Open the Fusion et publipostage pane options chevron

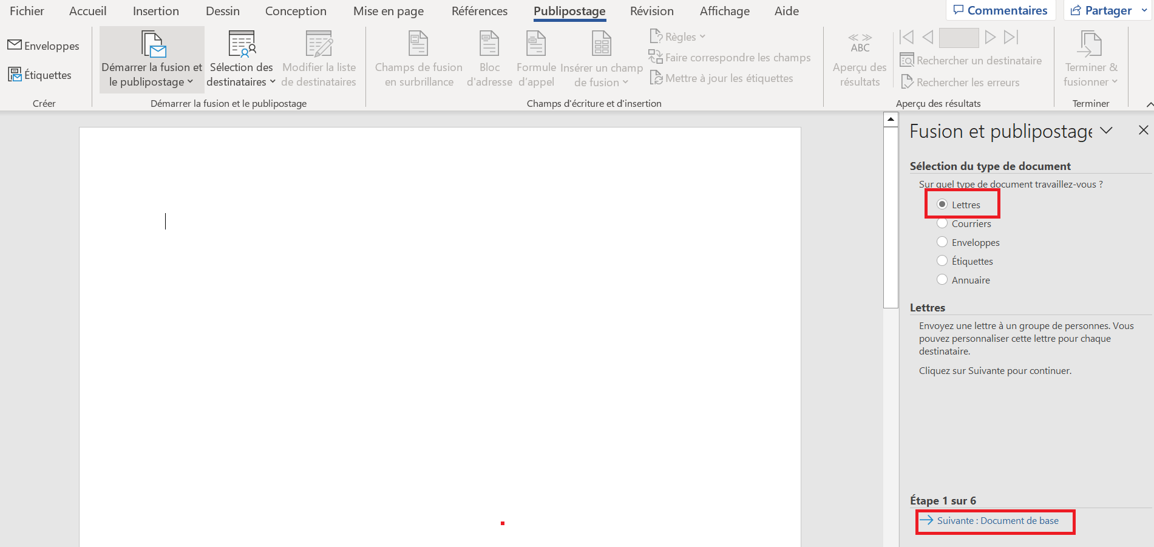1107,131
